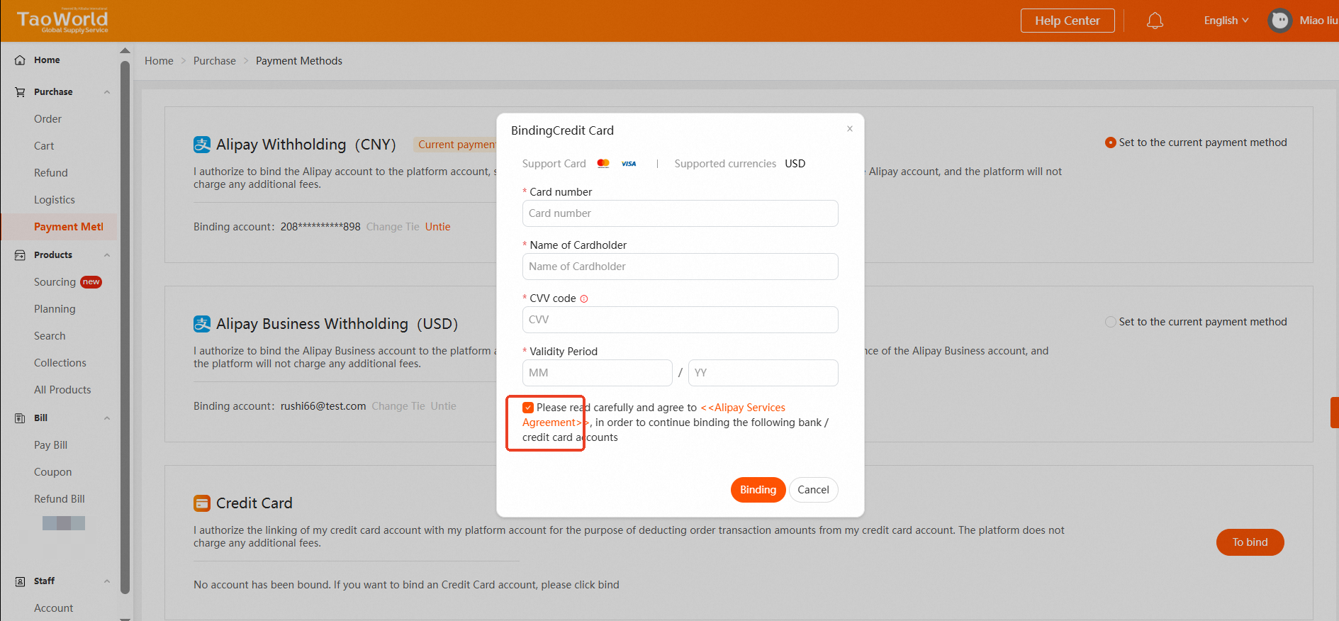Click the Visa support card logo
Screen dimensions: 1339x621
coord(629,164)
